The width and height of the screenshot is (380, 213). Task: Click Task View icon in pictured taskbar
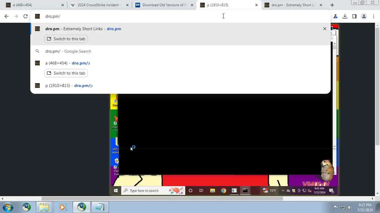[x=201, y=191]
